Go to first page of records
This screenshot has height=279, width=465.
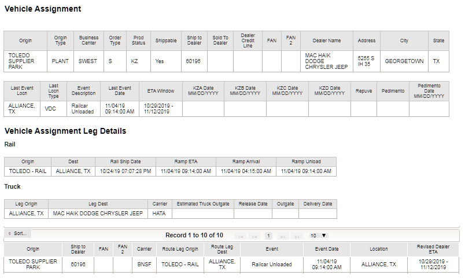241,236
